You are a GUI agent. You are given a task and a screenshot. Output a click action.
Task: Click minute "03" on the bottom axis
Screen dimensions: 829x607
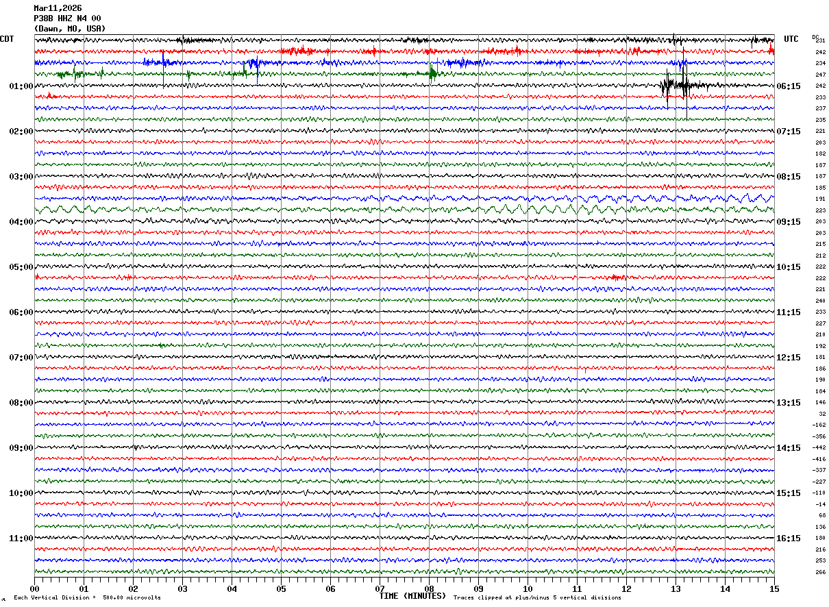click(182, 589)
